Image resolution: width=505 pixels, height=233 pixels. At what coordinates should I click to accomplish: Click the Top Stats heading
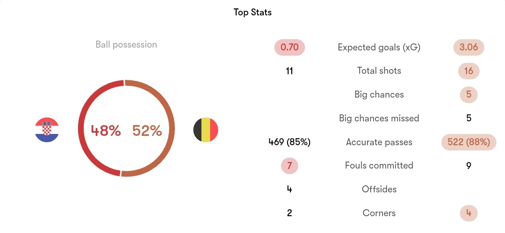coord(252,12)
